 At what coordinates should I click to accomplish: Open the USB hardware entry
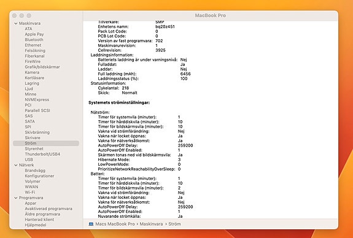coord(29,159)
